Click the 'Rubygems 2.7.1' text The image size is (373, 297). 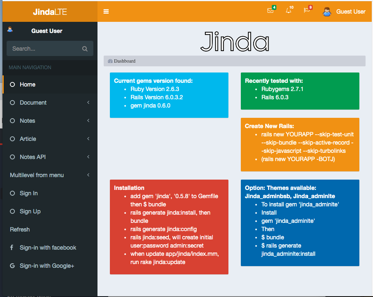click(x=283, y=89)
